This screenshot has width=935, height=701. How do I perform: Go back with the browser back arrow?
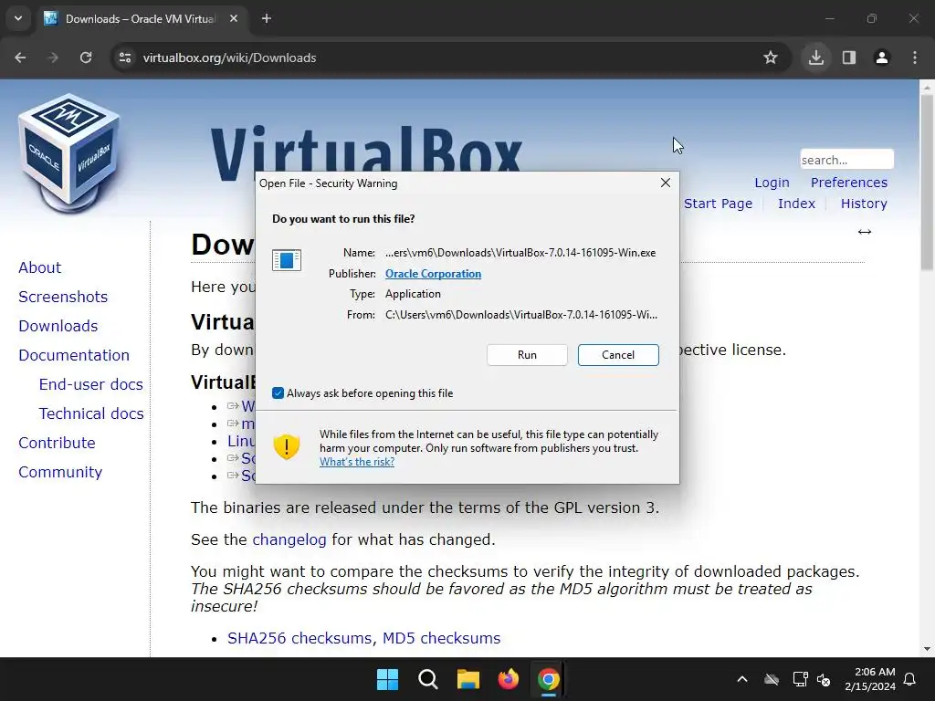20,58
